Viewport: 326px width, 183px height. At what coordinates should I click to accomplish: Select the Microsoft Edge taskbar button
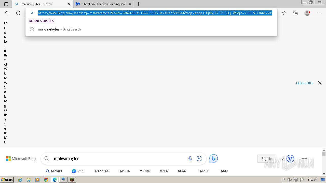pyautogui.click(x=55, y=180)
